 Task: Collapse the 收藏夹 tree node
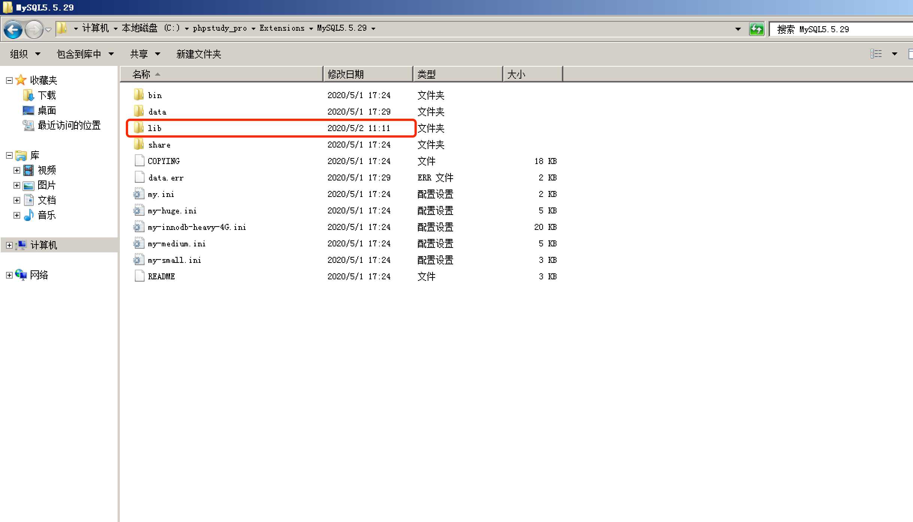[9, 80]
